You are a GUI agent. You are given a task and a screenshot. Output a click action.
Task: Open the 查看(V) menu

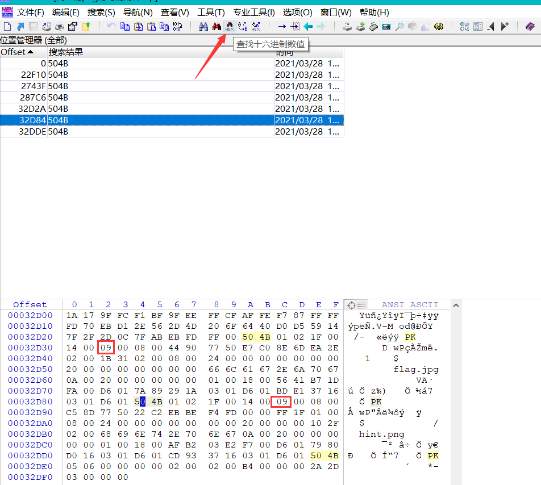tap(175, 12)
